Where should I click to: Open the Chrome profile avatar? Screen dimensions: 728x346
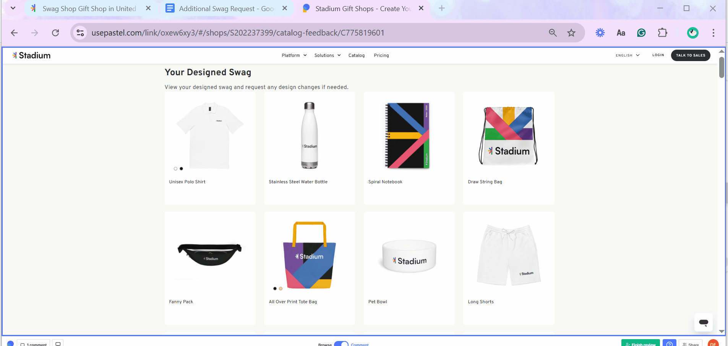point(693,33)
